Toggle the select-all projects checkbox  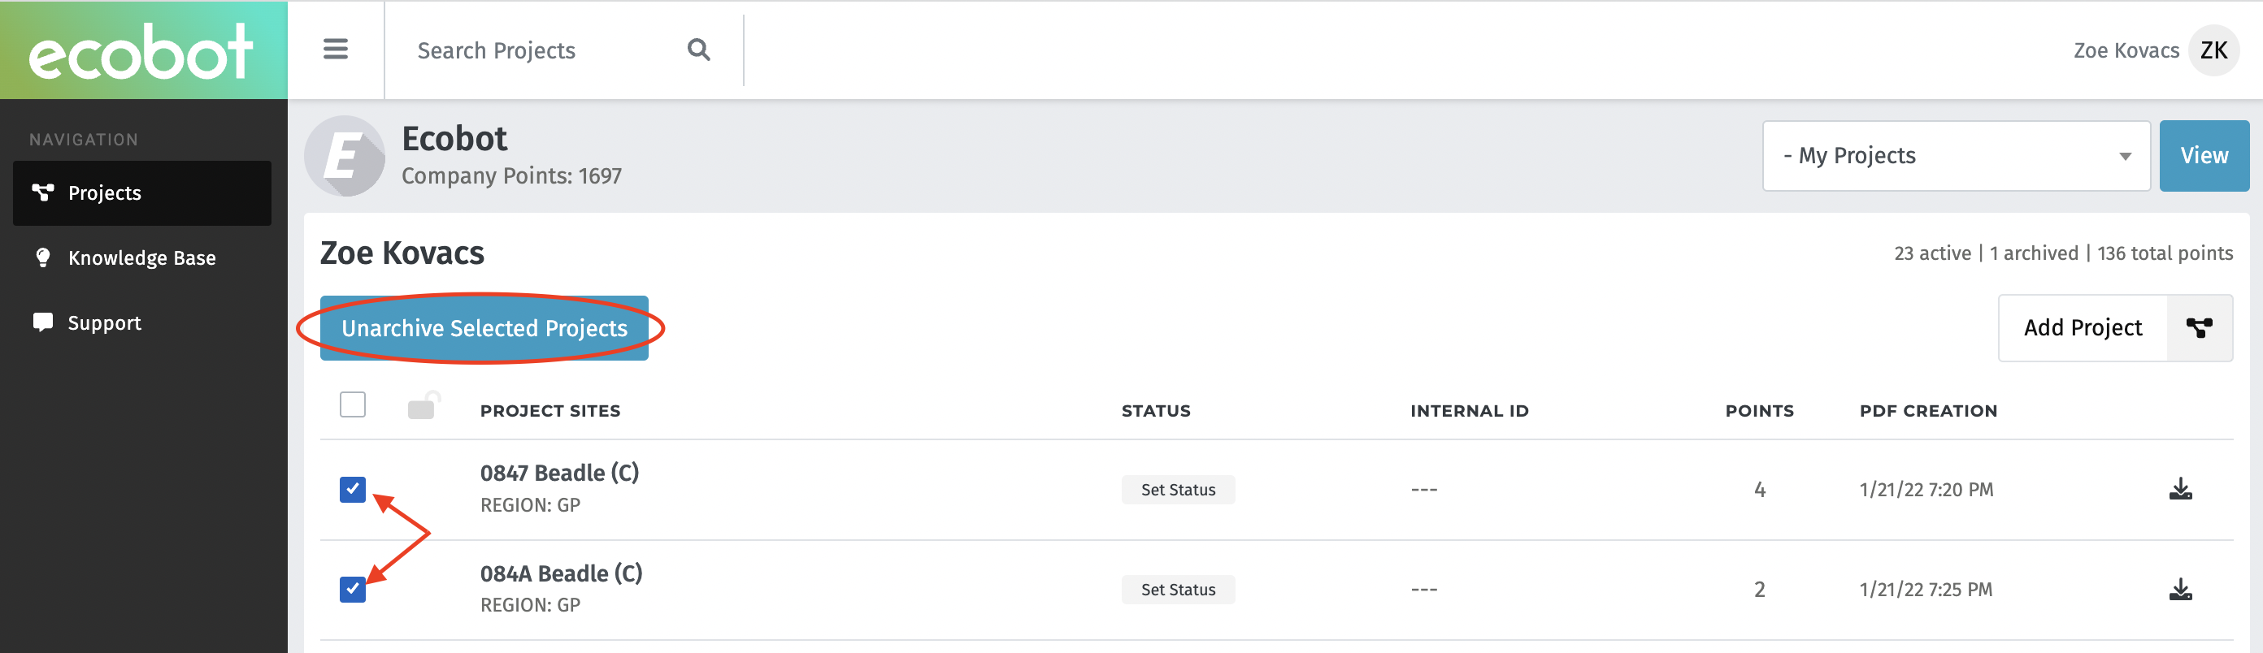352,404
